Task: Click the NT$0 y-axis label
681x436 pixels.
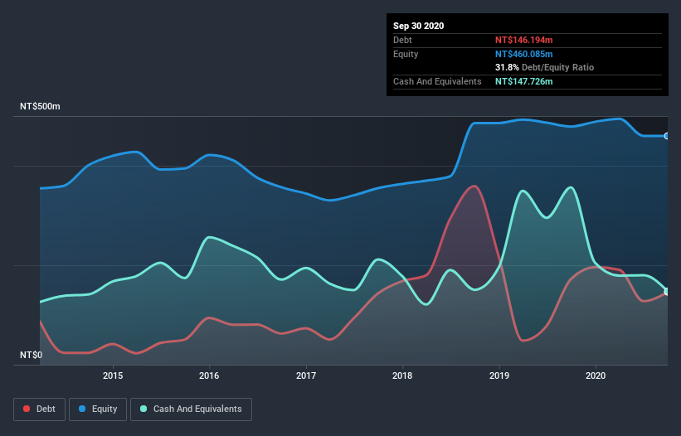Action: click(x=32, y=355)
